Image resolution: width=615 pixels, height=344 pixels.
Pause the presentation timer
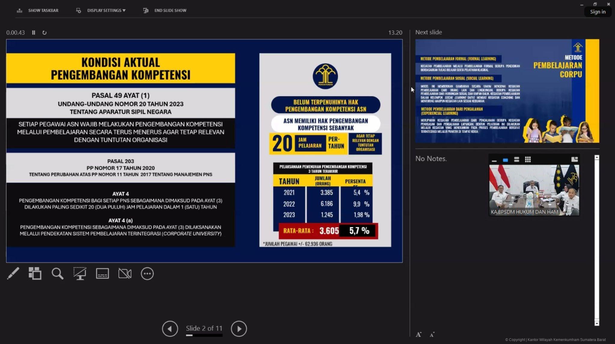pyautogui.click(x=34, y=32)
